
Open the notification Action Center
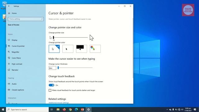(195, 110)
